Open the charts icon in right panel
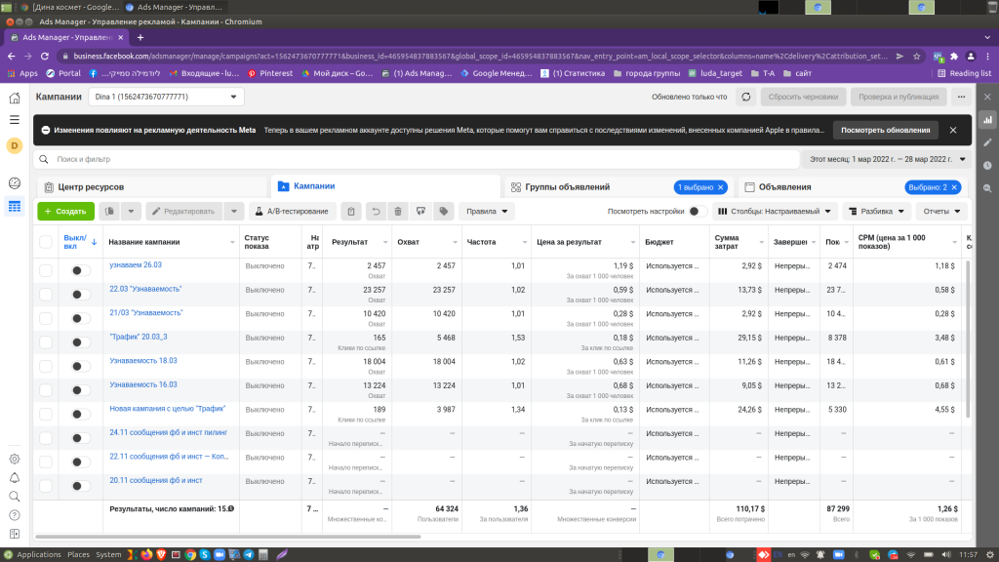The height and width of the screenshot is (562, 999). tap(987, 120)
